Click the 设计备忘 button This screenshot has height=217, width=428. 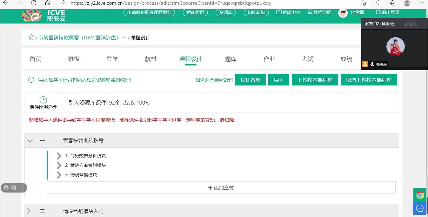250,80
